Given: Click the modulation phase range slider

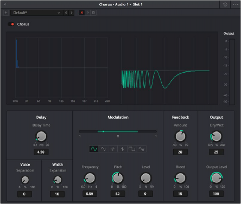Looking at the screenshot, I should pos(118,131).
